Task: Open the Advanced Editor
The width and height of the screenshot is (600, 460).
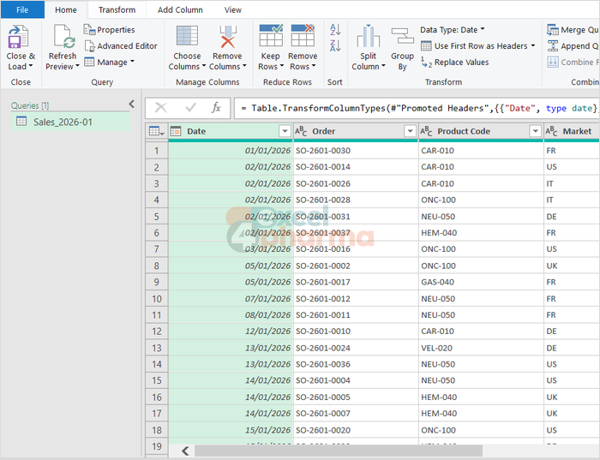Action: pos(121,46)
